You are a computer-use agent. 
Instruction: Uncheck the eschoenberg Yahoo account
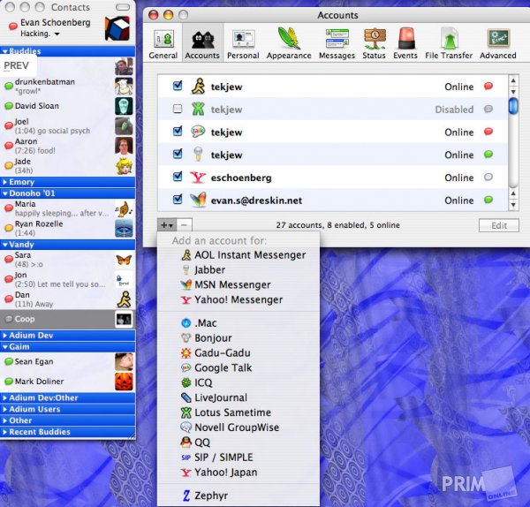click(x=178, y=176)
